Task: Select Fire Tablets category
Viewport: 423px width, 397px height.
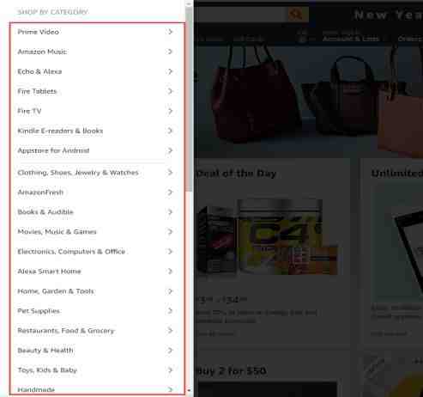Action: point(37,91)
